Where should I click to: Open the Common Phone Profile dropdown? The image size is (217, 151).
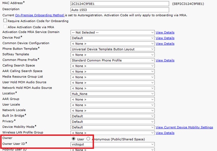pos(112,60)
